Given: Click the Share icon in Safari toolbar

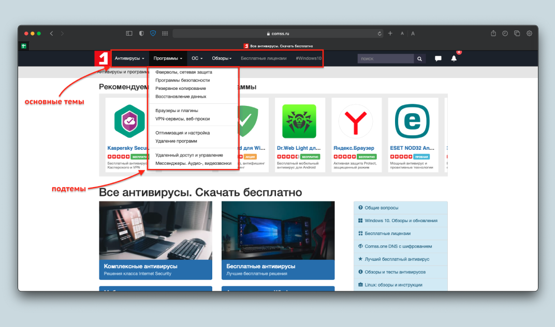Looking at the screenshot, I should [493, 33].
